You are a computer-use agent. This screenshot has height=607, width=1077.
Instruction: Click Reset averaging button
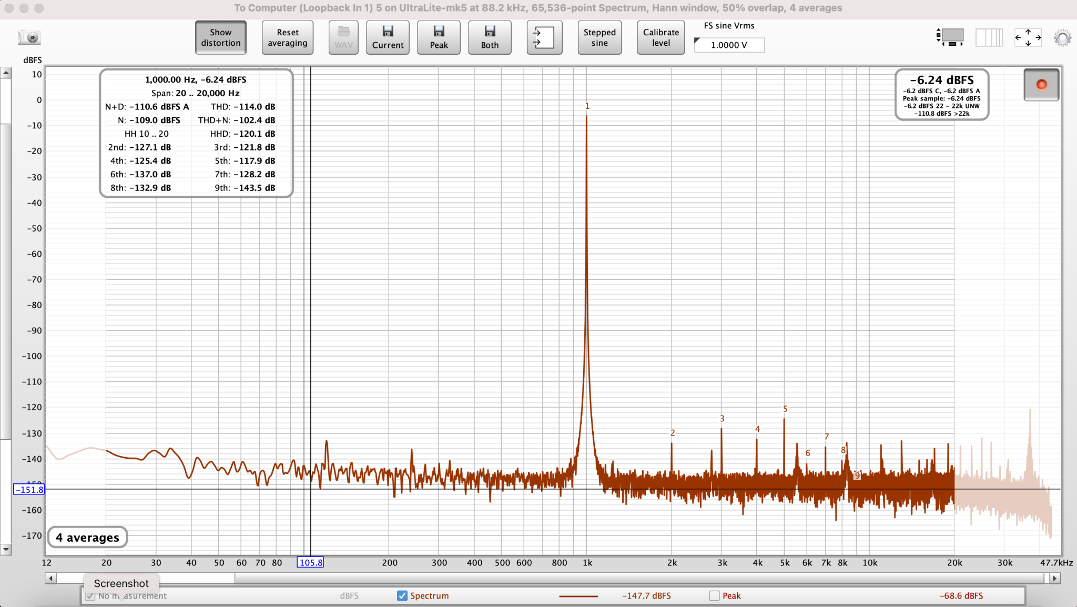[x=288, y=37]
